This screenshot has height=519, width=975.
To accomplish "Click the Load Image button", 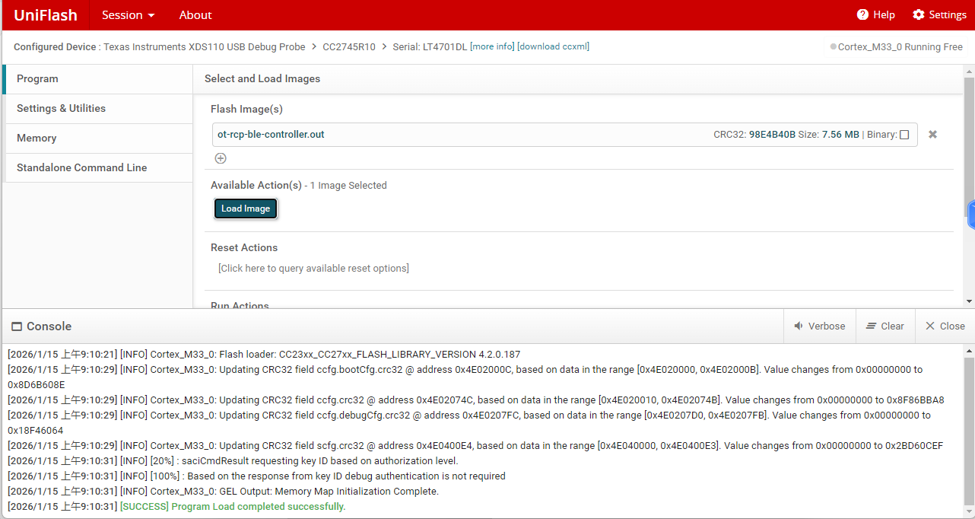I will pos(246,209).
